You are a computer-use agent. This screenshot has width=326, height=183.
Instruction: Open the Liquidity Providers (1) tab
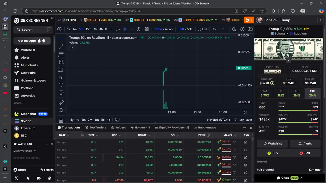(x=172, y=127)
